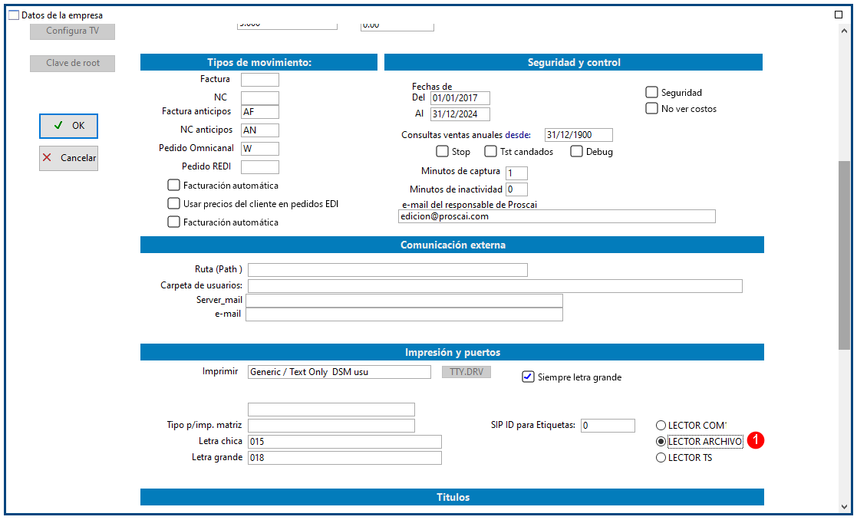Select the Pedido Omnicanal field
The height and width of the screenshot is (520, 857).
(260, 149)
